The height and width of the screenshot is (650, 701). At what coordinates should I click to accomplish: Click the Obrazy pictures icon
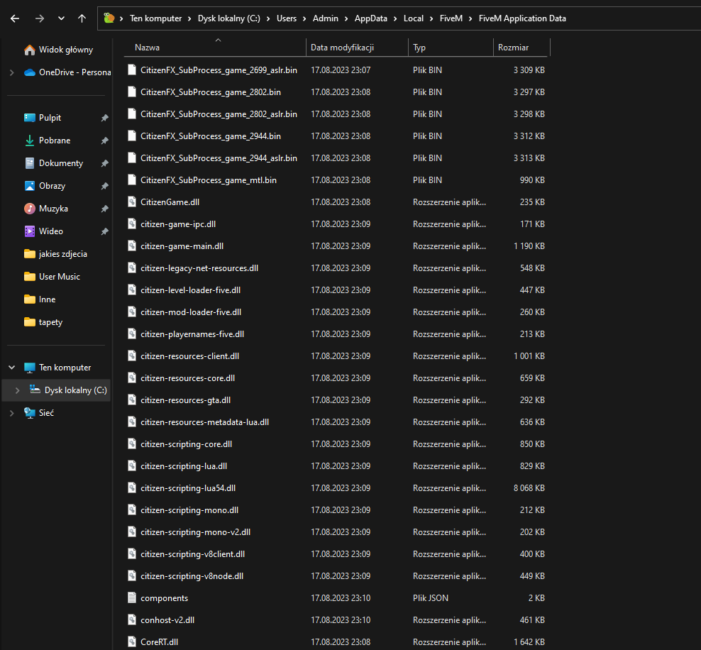[30, 186]
